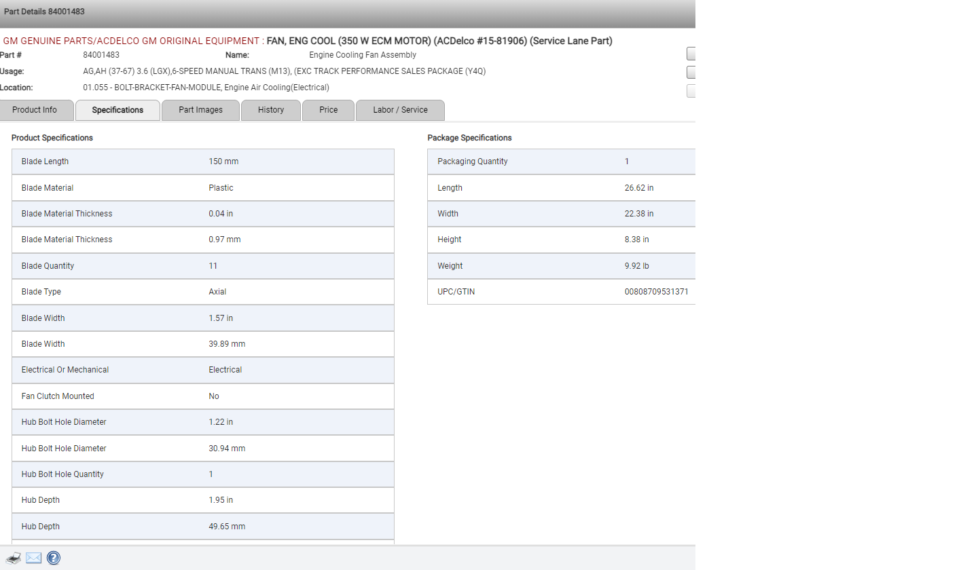The height and width of the screenshot is (570, 980).
Task: Click the email envelope icon
Action: (x=34, y=558)
